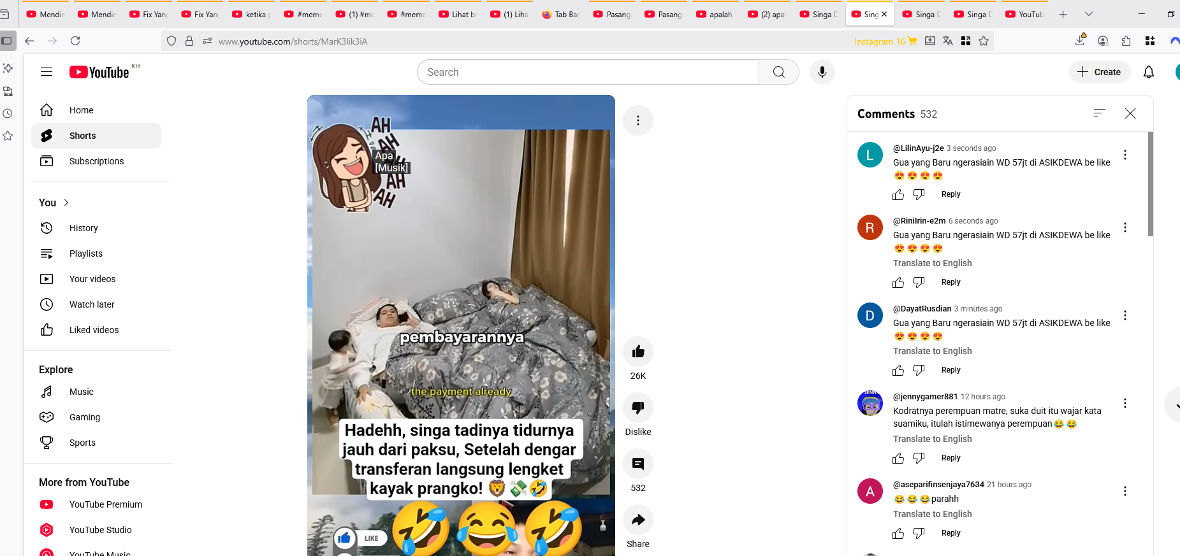This screenshot has width=1180, height=556.
Task: Open Music under Explore
Action: coord(96,392)
